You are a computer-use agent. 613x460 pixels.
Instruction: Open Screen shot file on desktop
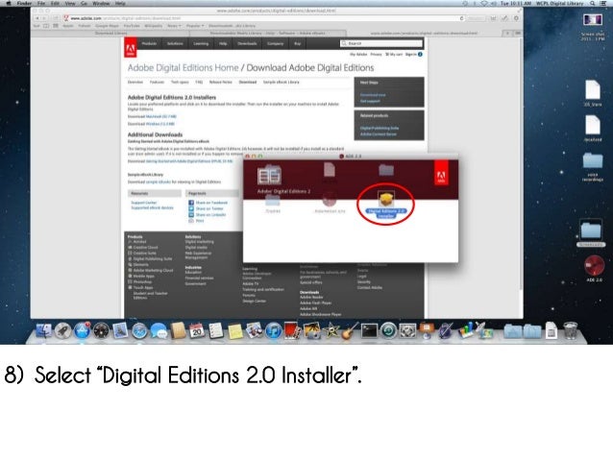pyautogui.click(x=592, y=20)
